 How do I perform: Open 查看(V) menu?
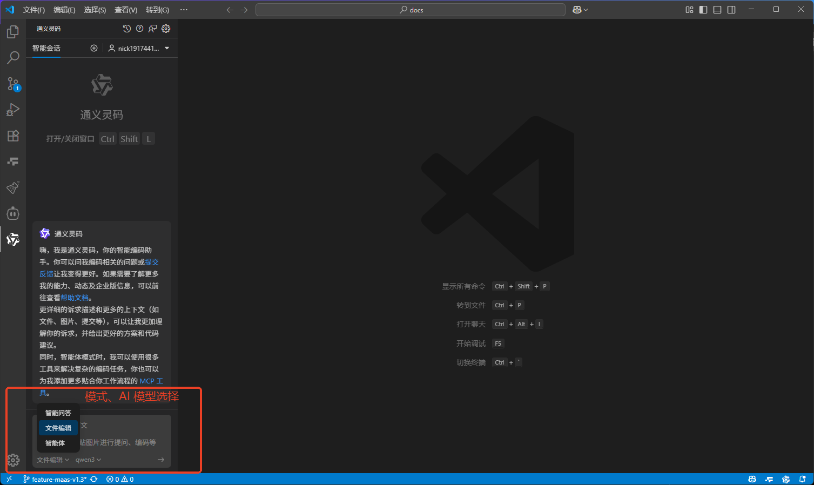pos(126,10)
